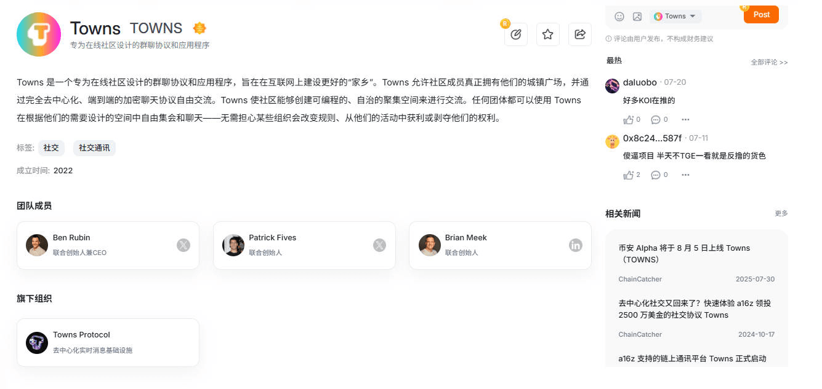This screenshot has height=389, width=822.
Task: Click the Towns Protocol organization logo
Action: [x=37, y=342]
